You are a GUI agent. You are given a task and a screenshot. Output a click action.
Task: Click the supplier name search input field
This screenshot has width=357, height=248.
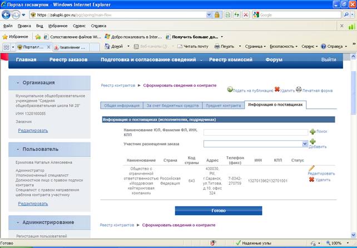click(256, 132)
